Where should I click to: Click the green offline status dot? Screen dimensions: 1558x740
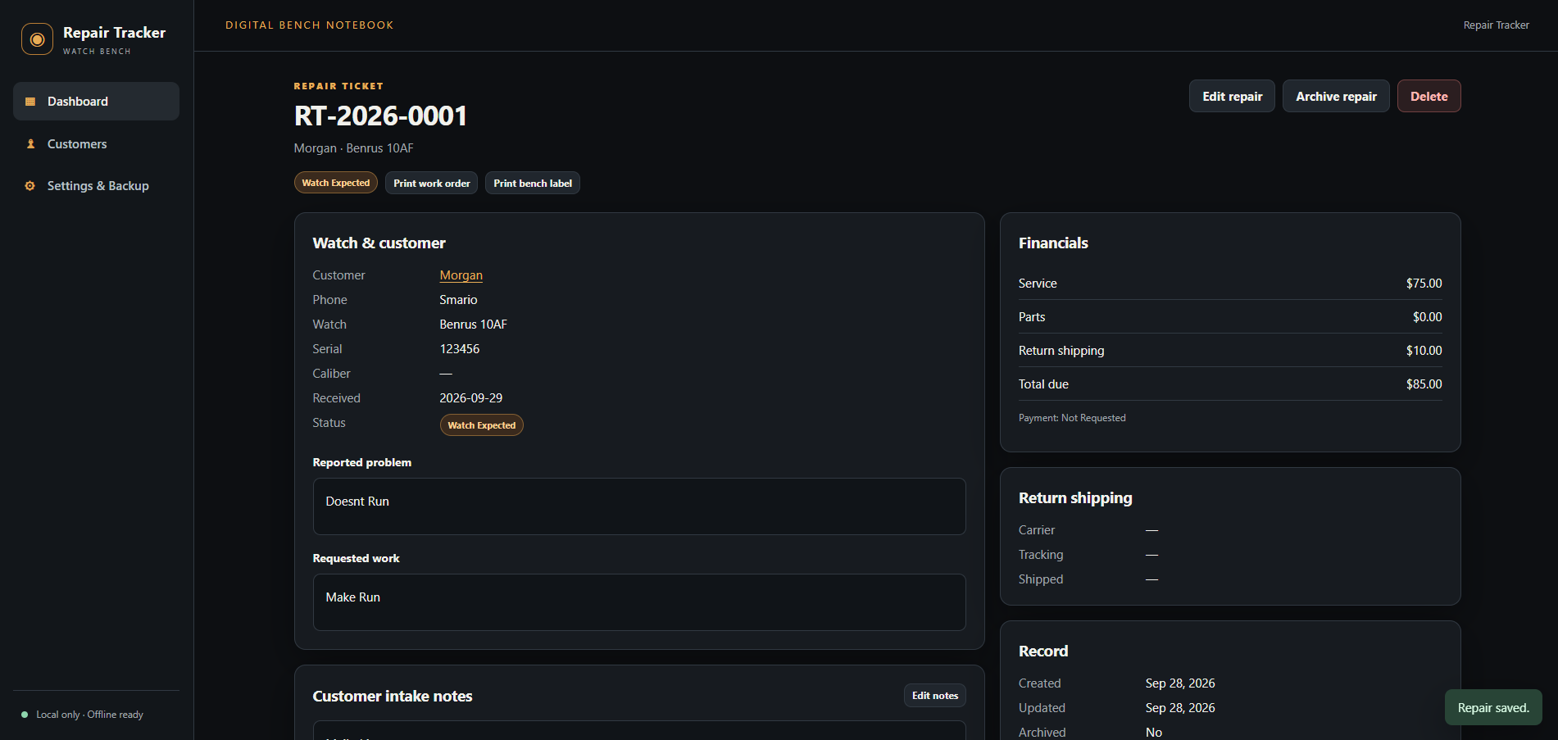pos(25,715)
